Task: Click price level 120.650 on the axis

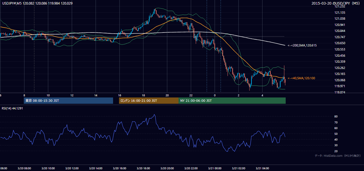Action: [340, 43]
